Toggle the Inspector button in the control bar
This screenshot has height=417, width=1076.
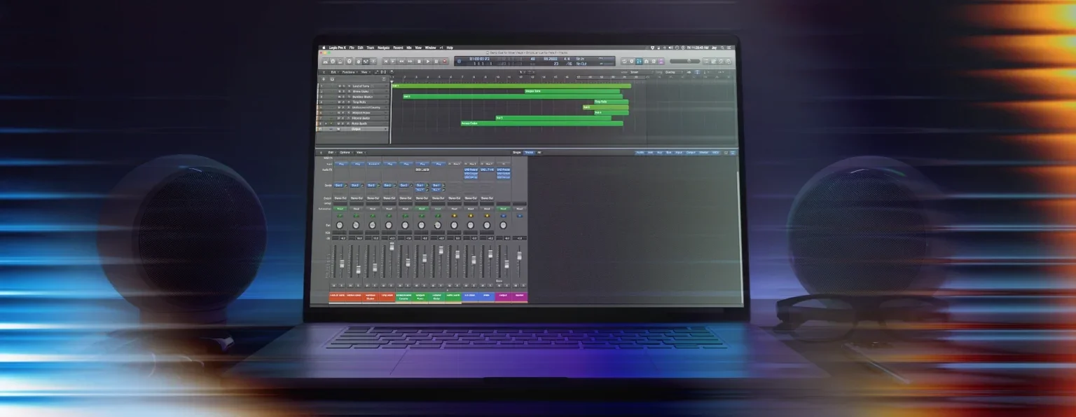333,62
